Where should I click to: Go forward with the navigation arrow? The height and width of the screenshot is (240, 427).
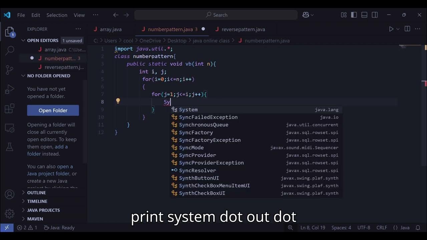126,15
